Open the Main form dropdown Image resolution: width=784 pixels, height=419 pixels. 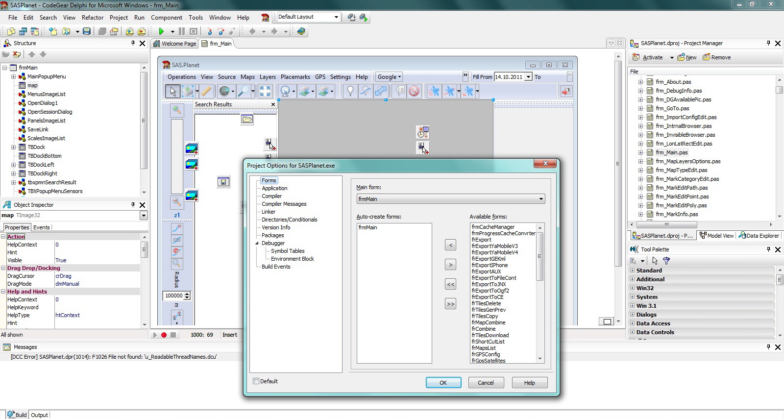click(541, 199)
